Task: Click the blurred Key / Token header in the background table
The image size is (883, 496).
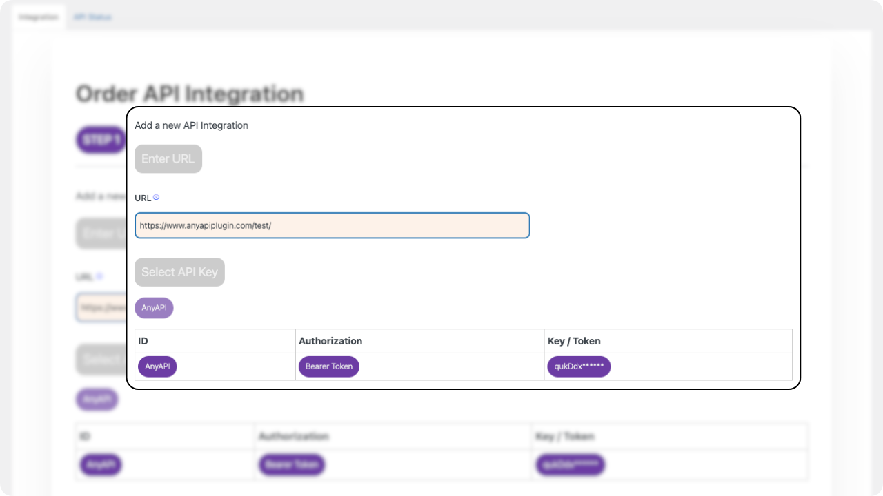Action: (x=564, y=436)
